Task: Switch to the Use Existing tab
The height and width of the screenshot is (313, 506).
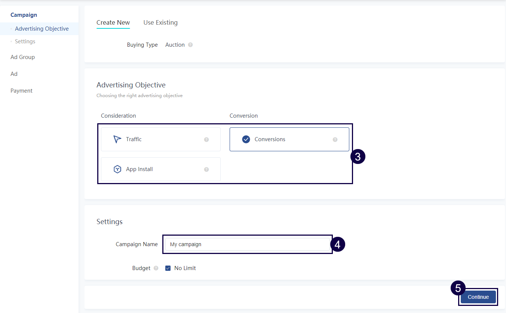Action: [x=160, y=22]
